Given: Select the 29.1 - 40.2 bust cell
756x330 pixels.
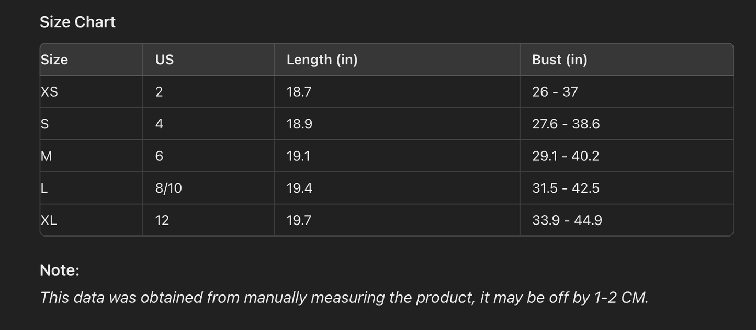Looking at the screenshot, I should click(566, 156).
